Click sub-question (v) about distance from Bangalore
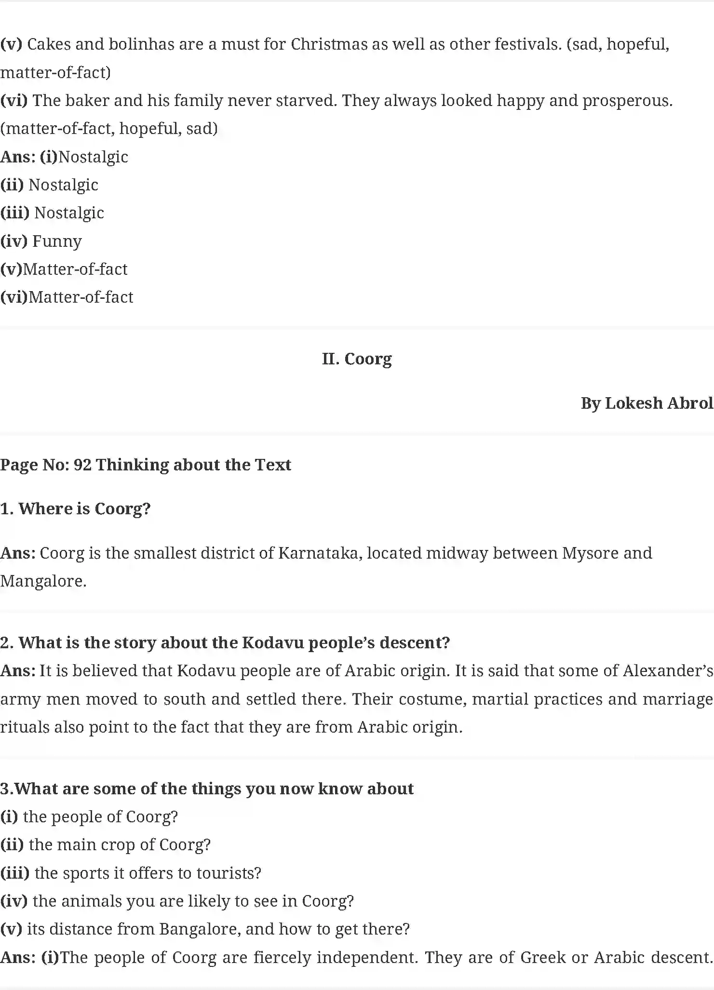This screenshot has width=714, height=990. (x=205, y=929)
